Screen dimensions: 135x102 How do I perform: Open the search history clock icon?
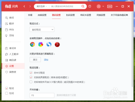tap(90, 6)
